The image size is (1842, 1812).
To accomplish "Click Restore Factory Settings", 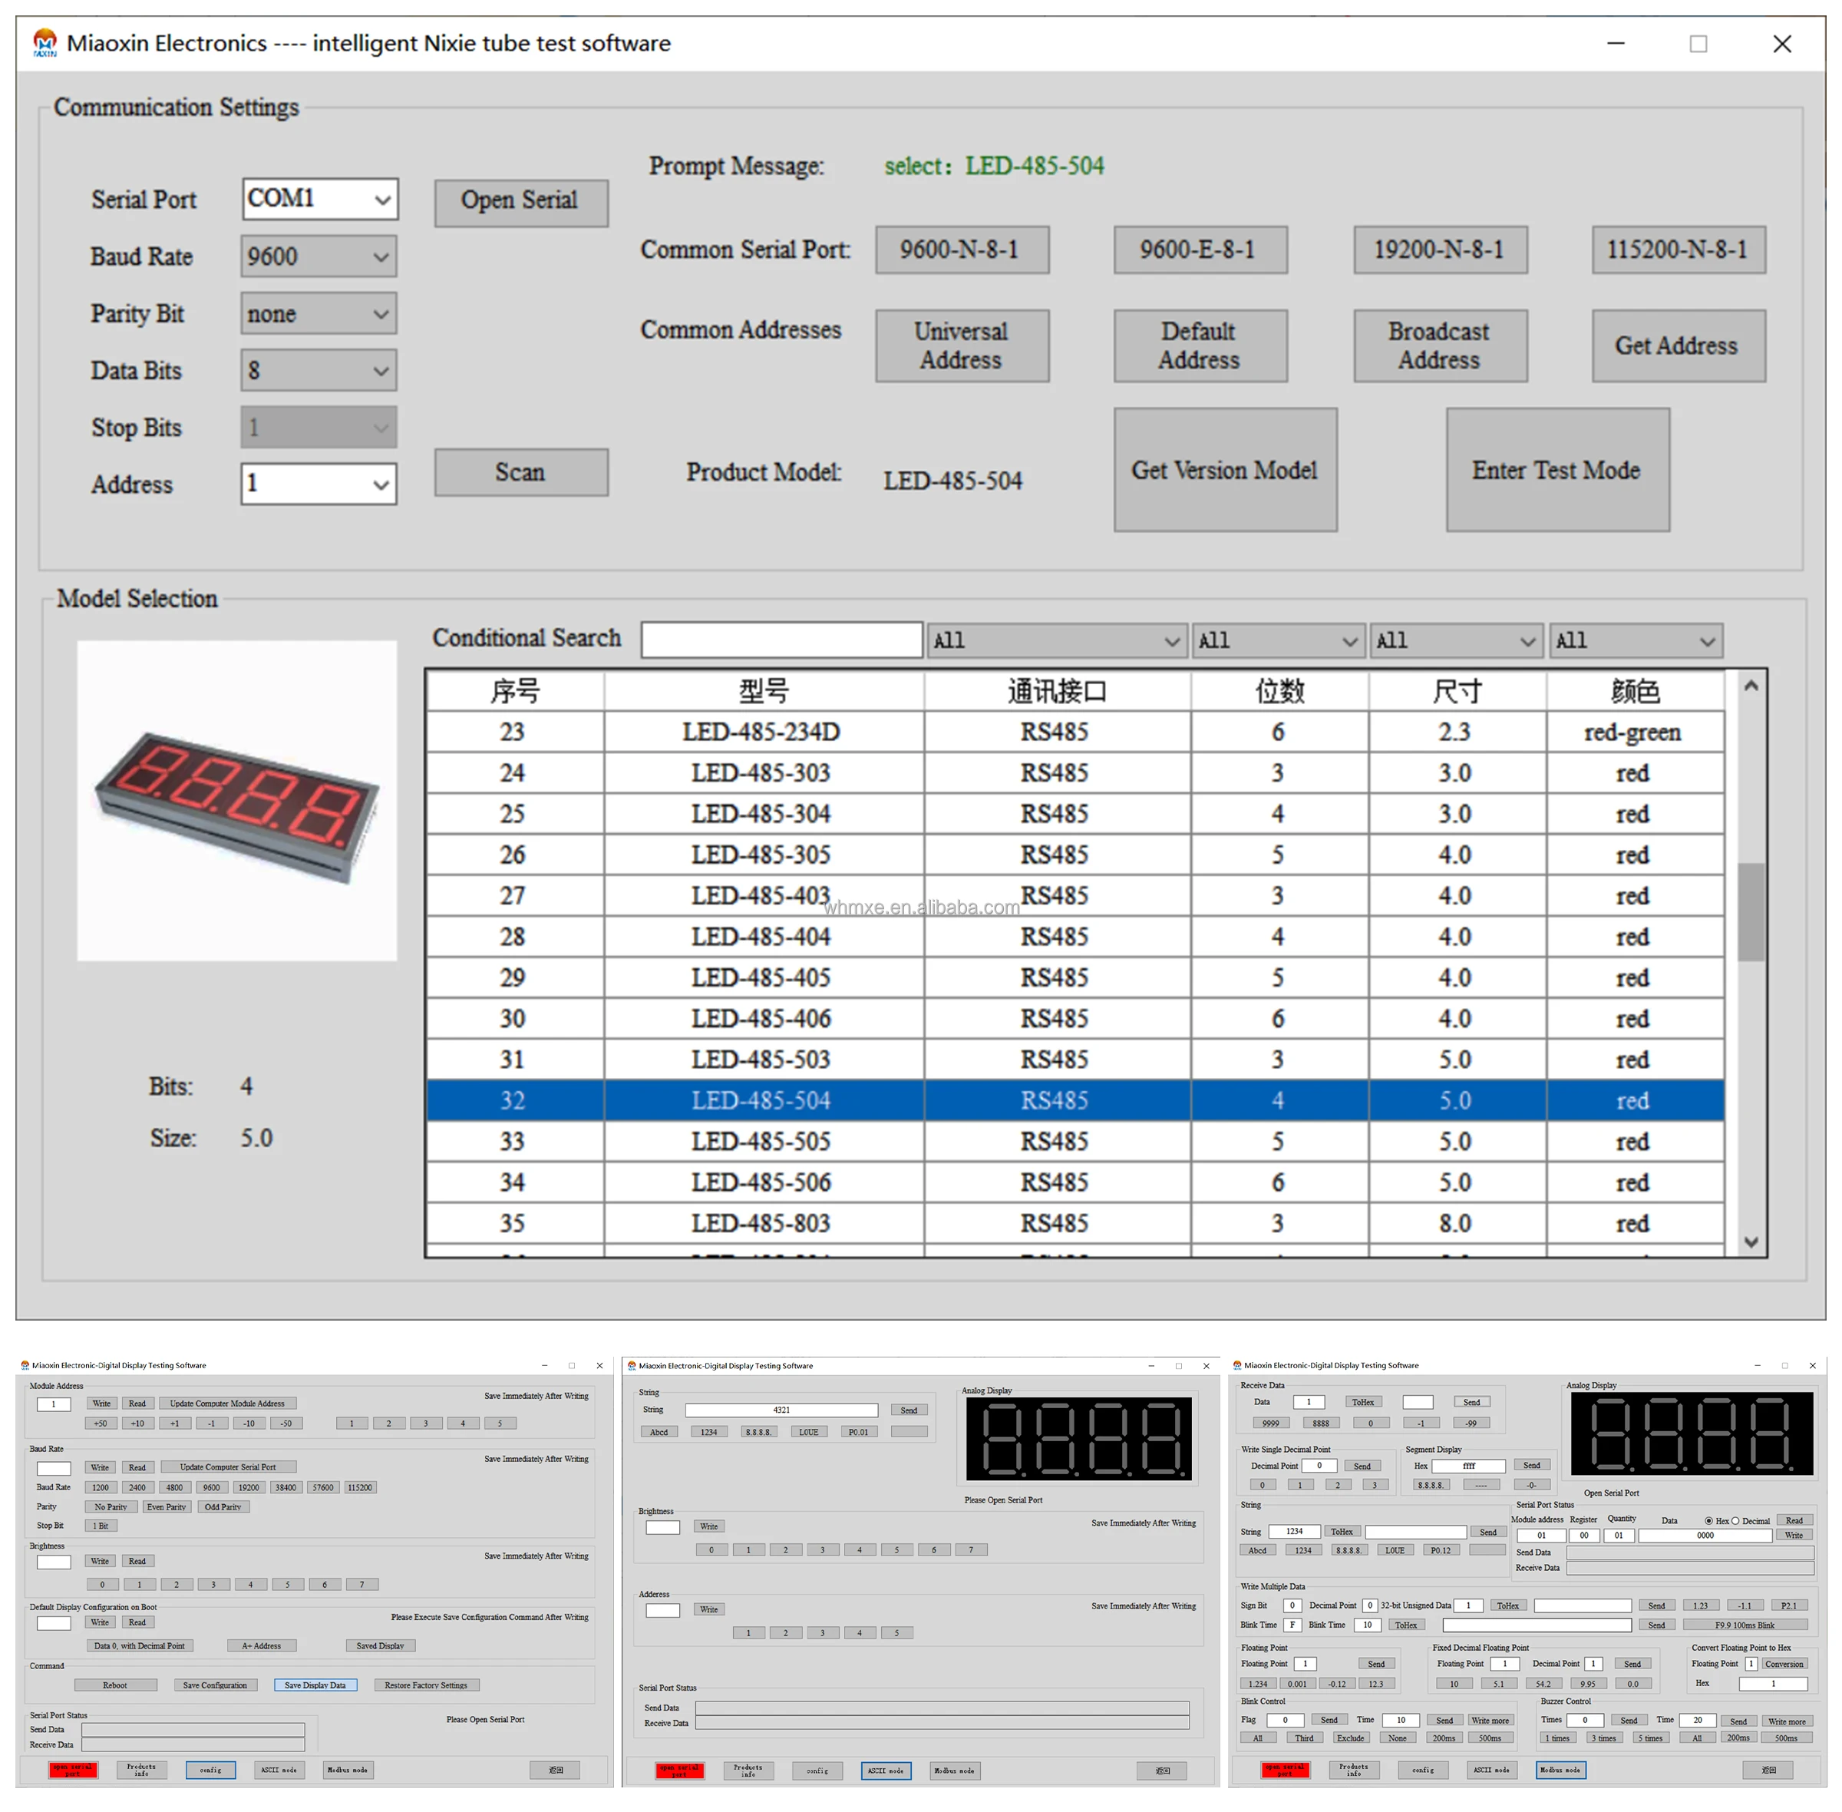I will (426, 1685).
